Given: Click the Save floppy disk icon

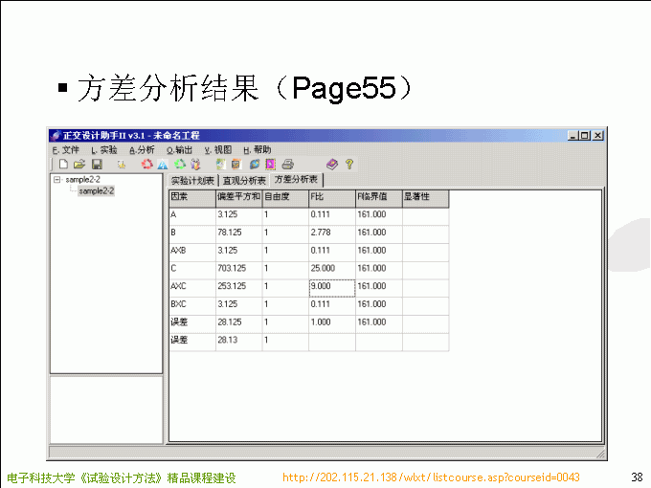Looking at the screenshot, I should [97, 165].
